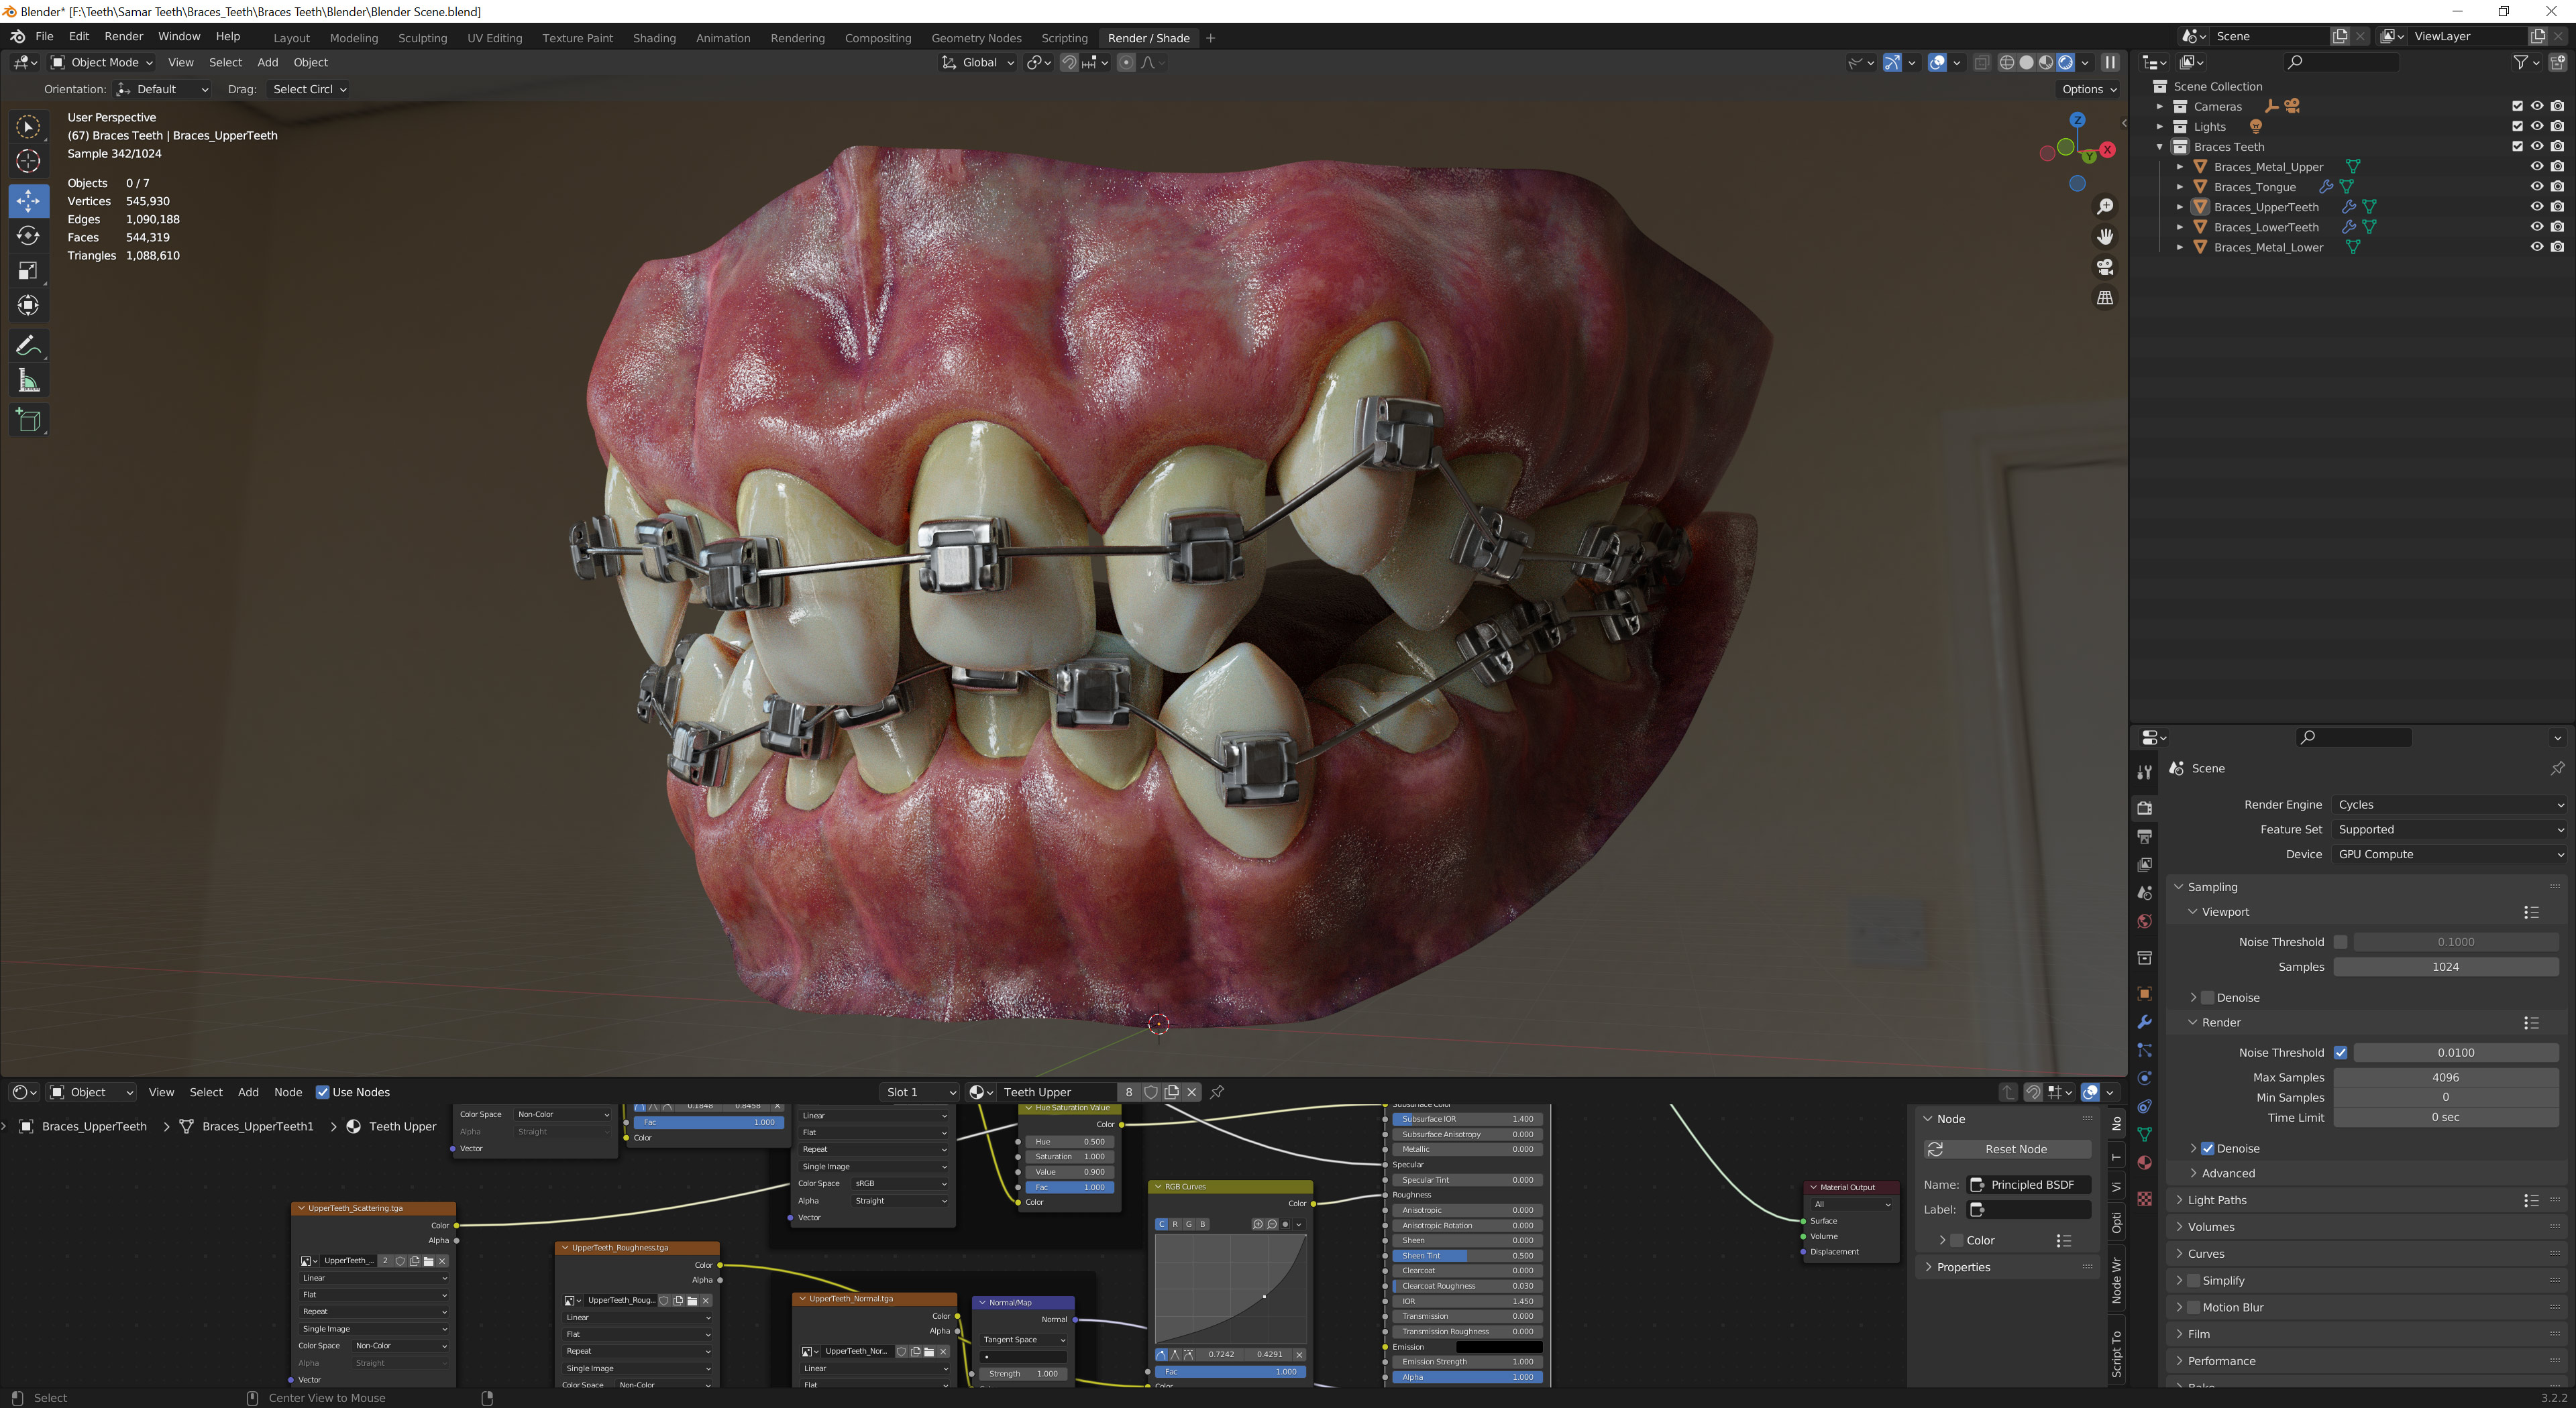Hide Braces_Tongue in the viewport

pos(2537,187)
